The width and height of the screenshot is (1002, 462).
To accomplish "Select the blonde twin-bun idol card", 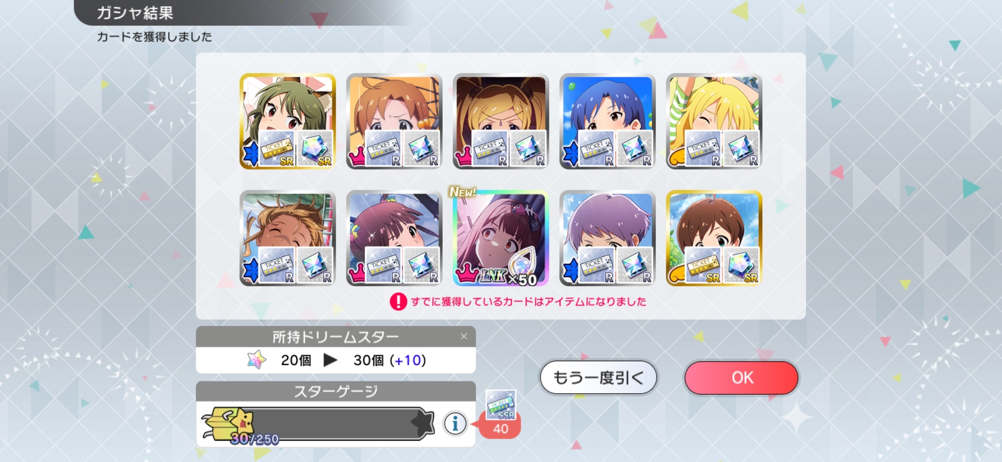I will coord(501,121).
